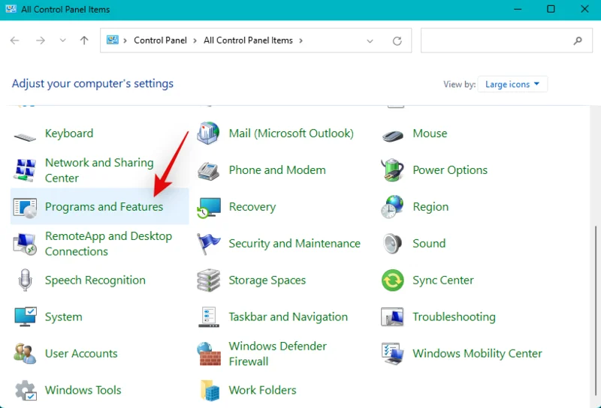Open the Mouse icon
The height and width of the screenshot is (408, 601).
pos(392,136)
